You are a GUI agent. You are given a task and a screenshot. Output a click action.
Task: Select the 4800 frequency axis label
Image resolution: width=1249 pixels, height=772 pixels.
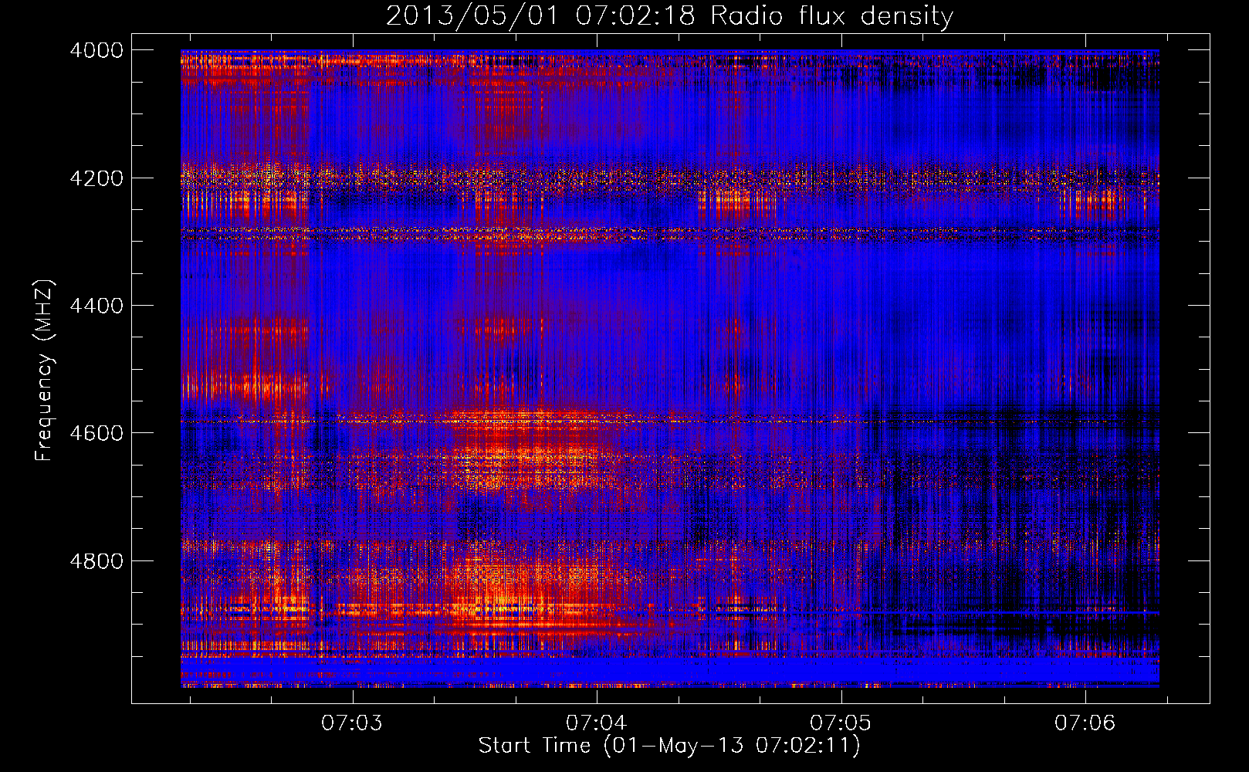96,561
